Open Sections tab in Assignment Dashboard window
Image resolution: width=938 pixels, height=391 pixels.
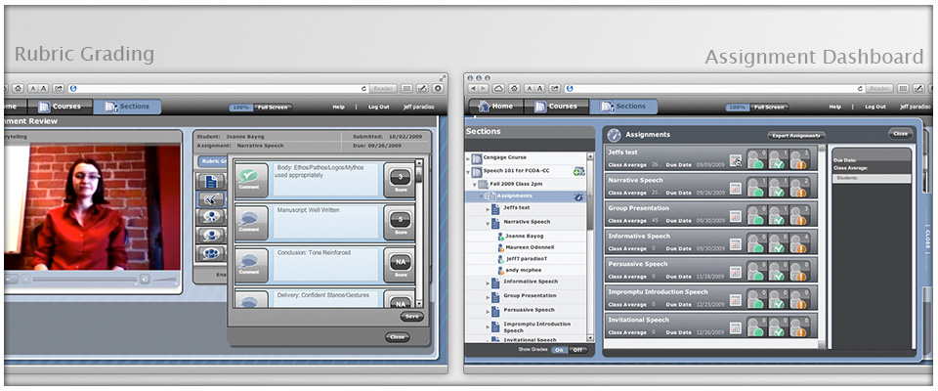[x=623, y=107]
